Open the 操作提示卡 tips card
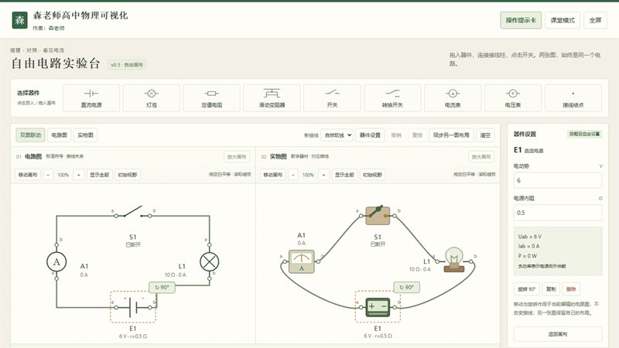The image size is (619, 348). tap(521, 20)
